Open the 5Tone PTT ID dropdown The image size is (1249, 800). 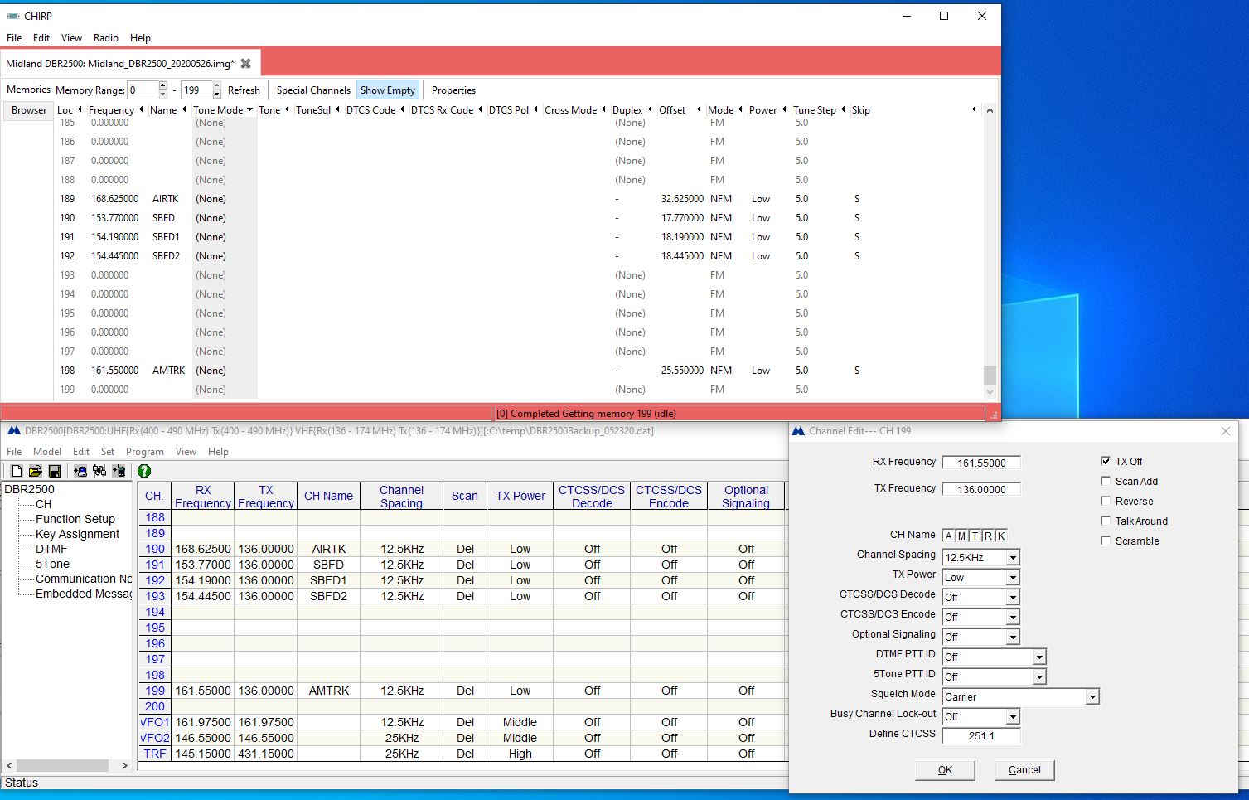click(x=1039, y=677)
